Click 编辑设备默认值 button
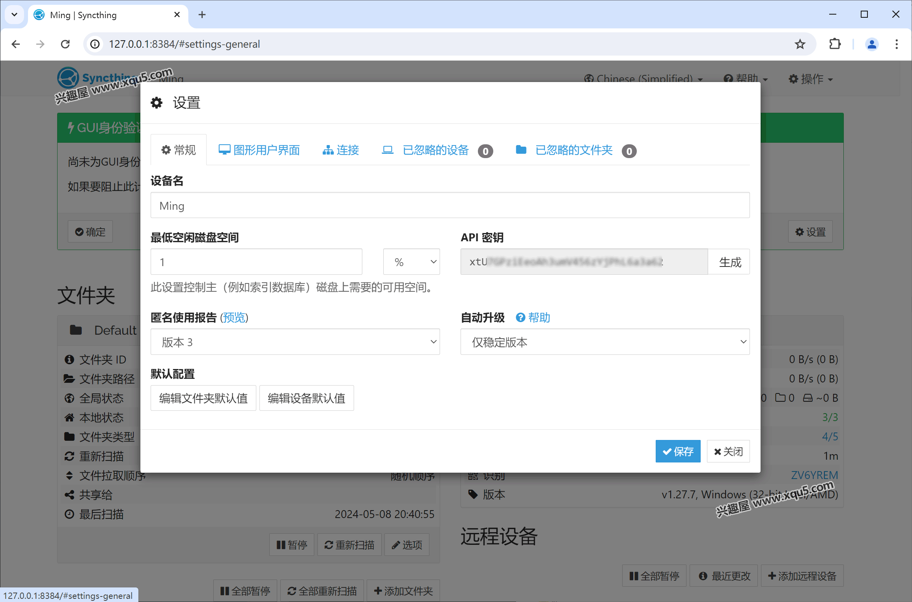The image size is (912, 602). [x=306, y=398]
